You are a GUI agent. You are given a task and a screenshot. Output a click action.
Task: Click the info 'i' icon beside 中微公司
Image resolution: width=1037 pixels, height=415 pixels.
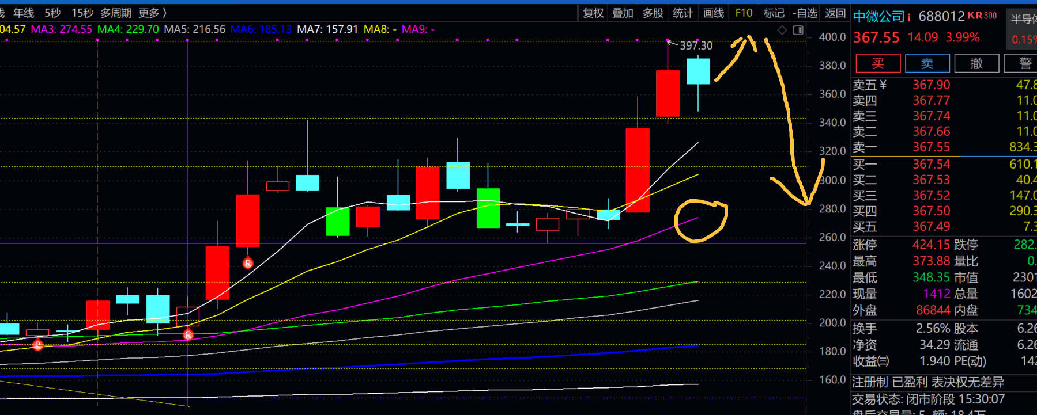point(909,17)
